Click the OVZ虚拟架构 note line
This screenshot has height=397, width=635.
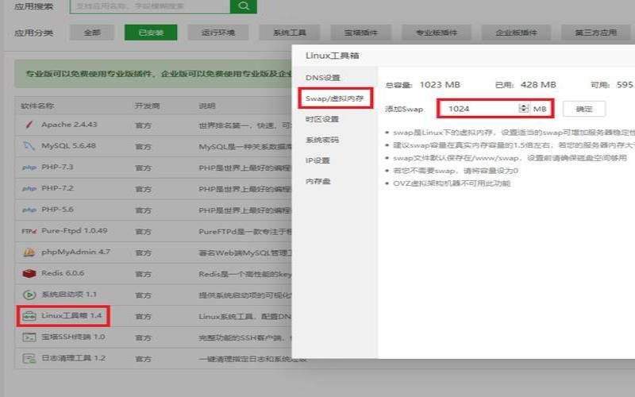[x=452, y=183]
